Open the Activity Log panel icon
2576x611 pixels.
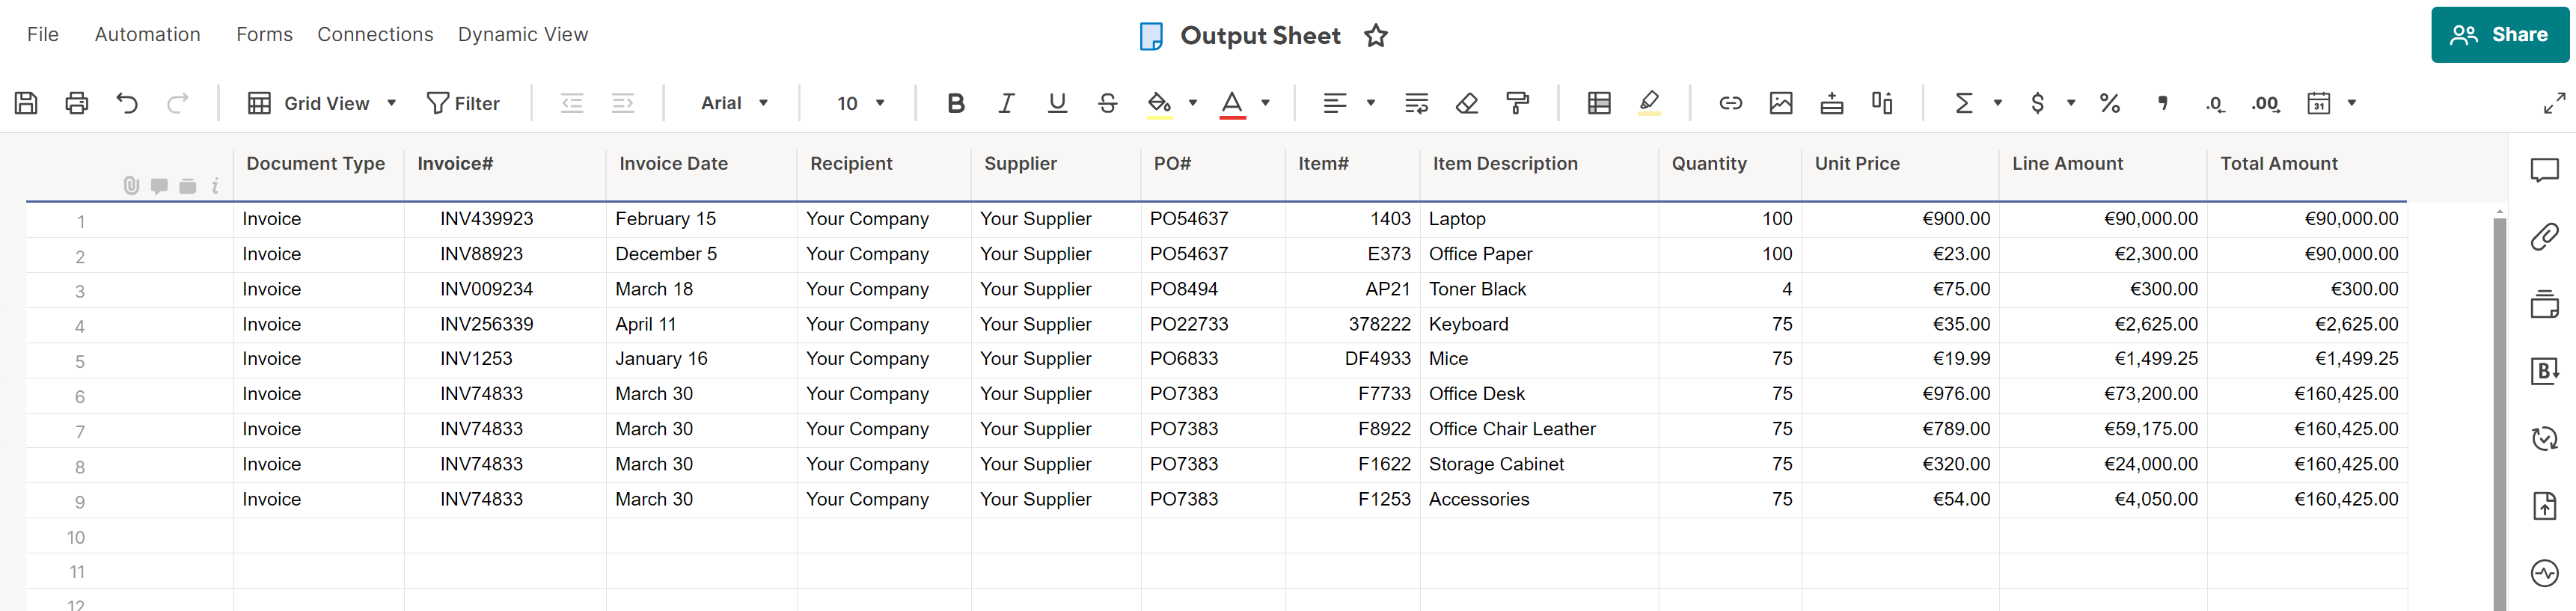(2544, 573)
